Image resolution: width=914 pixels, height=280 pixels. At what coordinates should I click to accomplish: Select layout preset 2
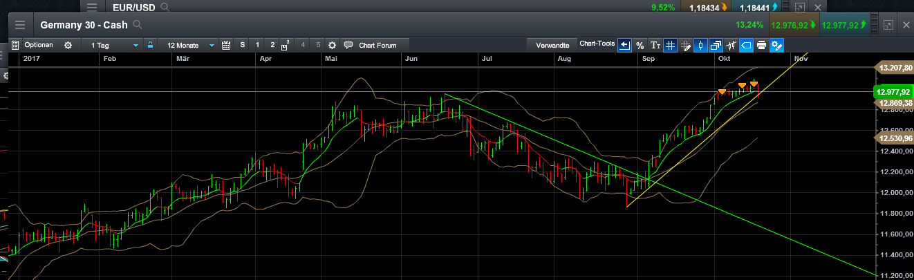pos(272,45)
